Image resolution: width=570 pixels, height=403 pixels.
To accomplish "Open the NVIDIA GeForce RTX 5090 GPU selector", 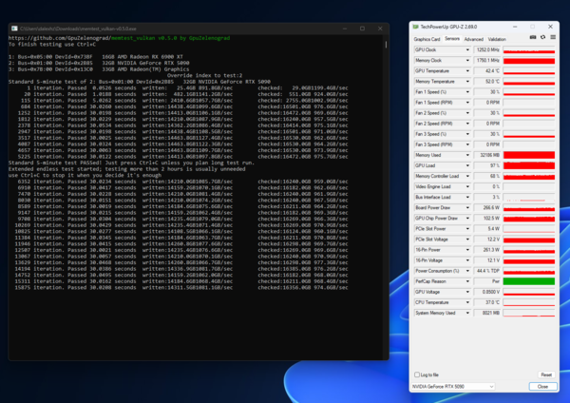I will coord(453,386).
